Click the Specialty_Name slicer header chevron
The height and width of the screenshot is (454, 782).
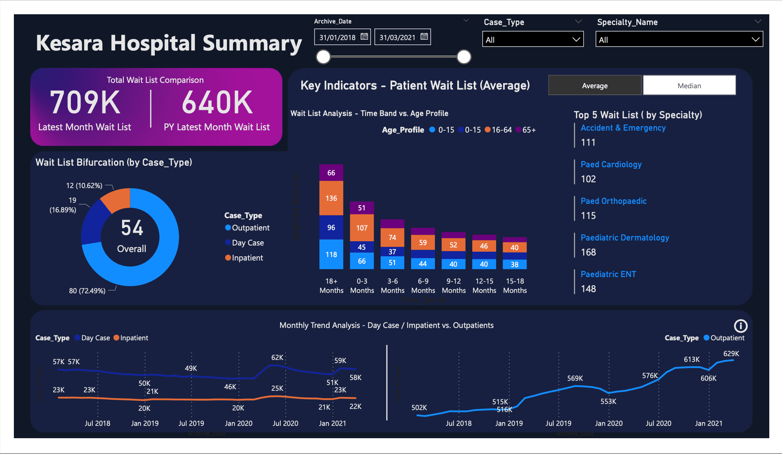[x=758, y=22]
